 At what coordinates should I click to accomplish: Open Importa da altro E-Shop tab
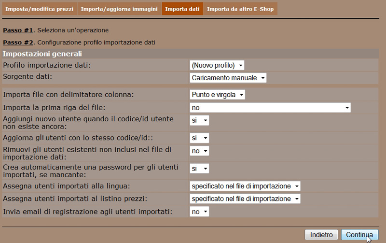click(x=240, y=9)
